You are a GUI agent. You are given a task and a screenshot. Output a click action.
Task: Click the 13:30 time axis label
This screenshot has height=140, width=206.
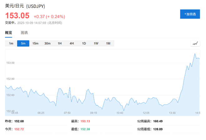(x=172, y=113)
